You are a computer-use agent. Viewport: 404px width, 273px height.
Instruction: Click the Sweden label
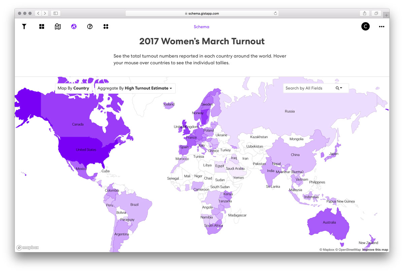[x=207, y=105]
